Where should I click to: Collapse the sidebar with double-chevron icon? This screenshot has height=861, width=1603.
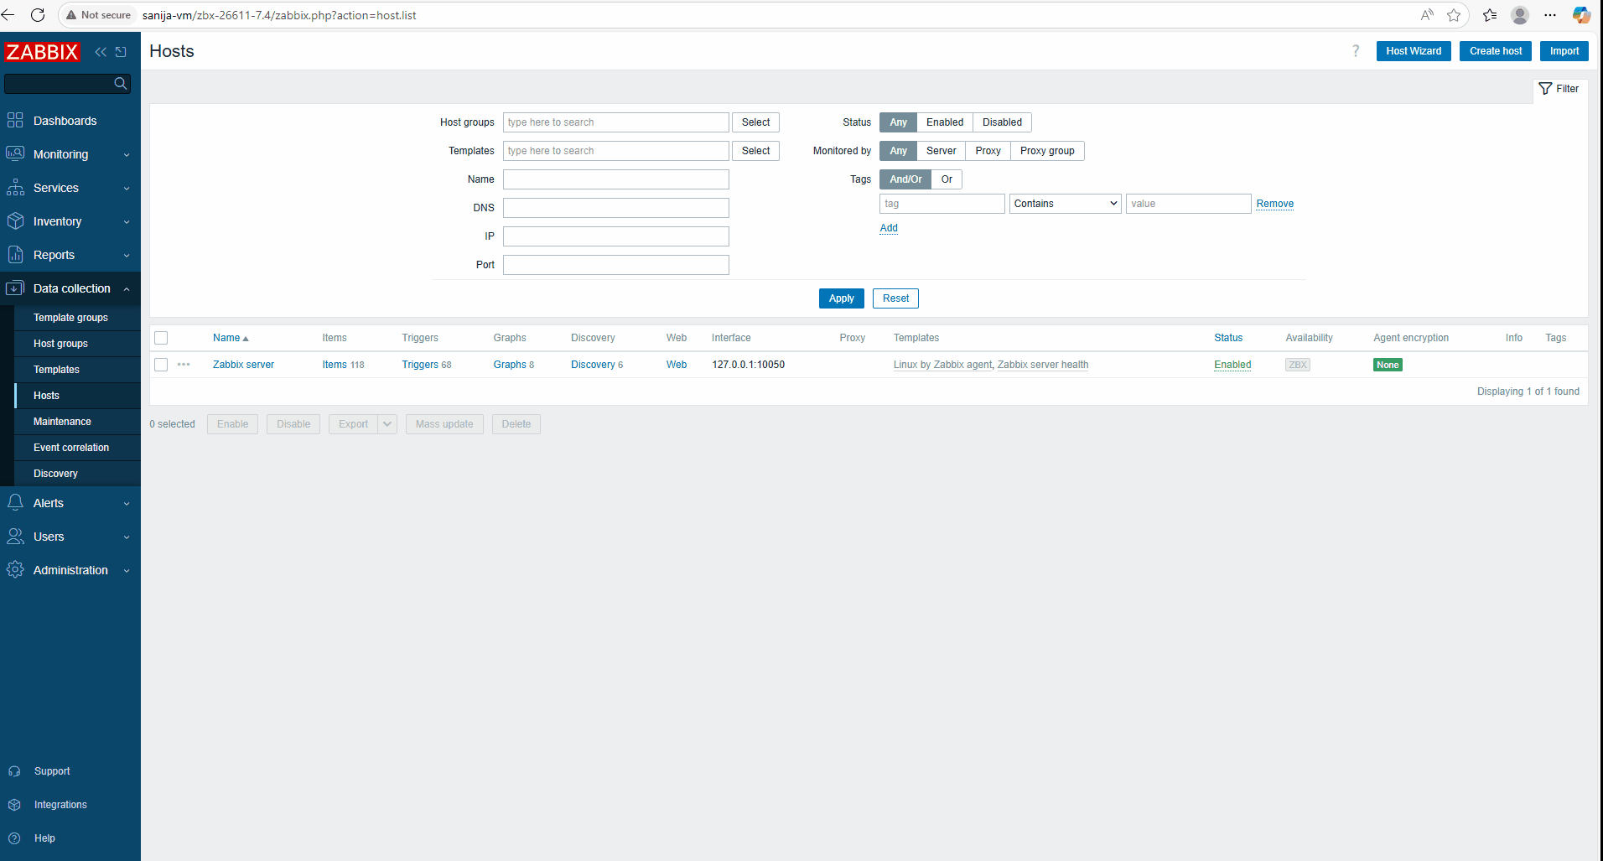[101, 52]
